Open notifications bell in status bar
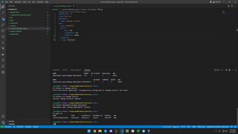238x134 pixels. click(235, 127)
